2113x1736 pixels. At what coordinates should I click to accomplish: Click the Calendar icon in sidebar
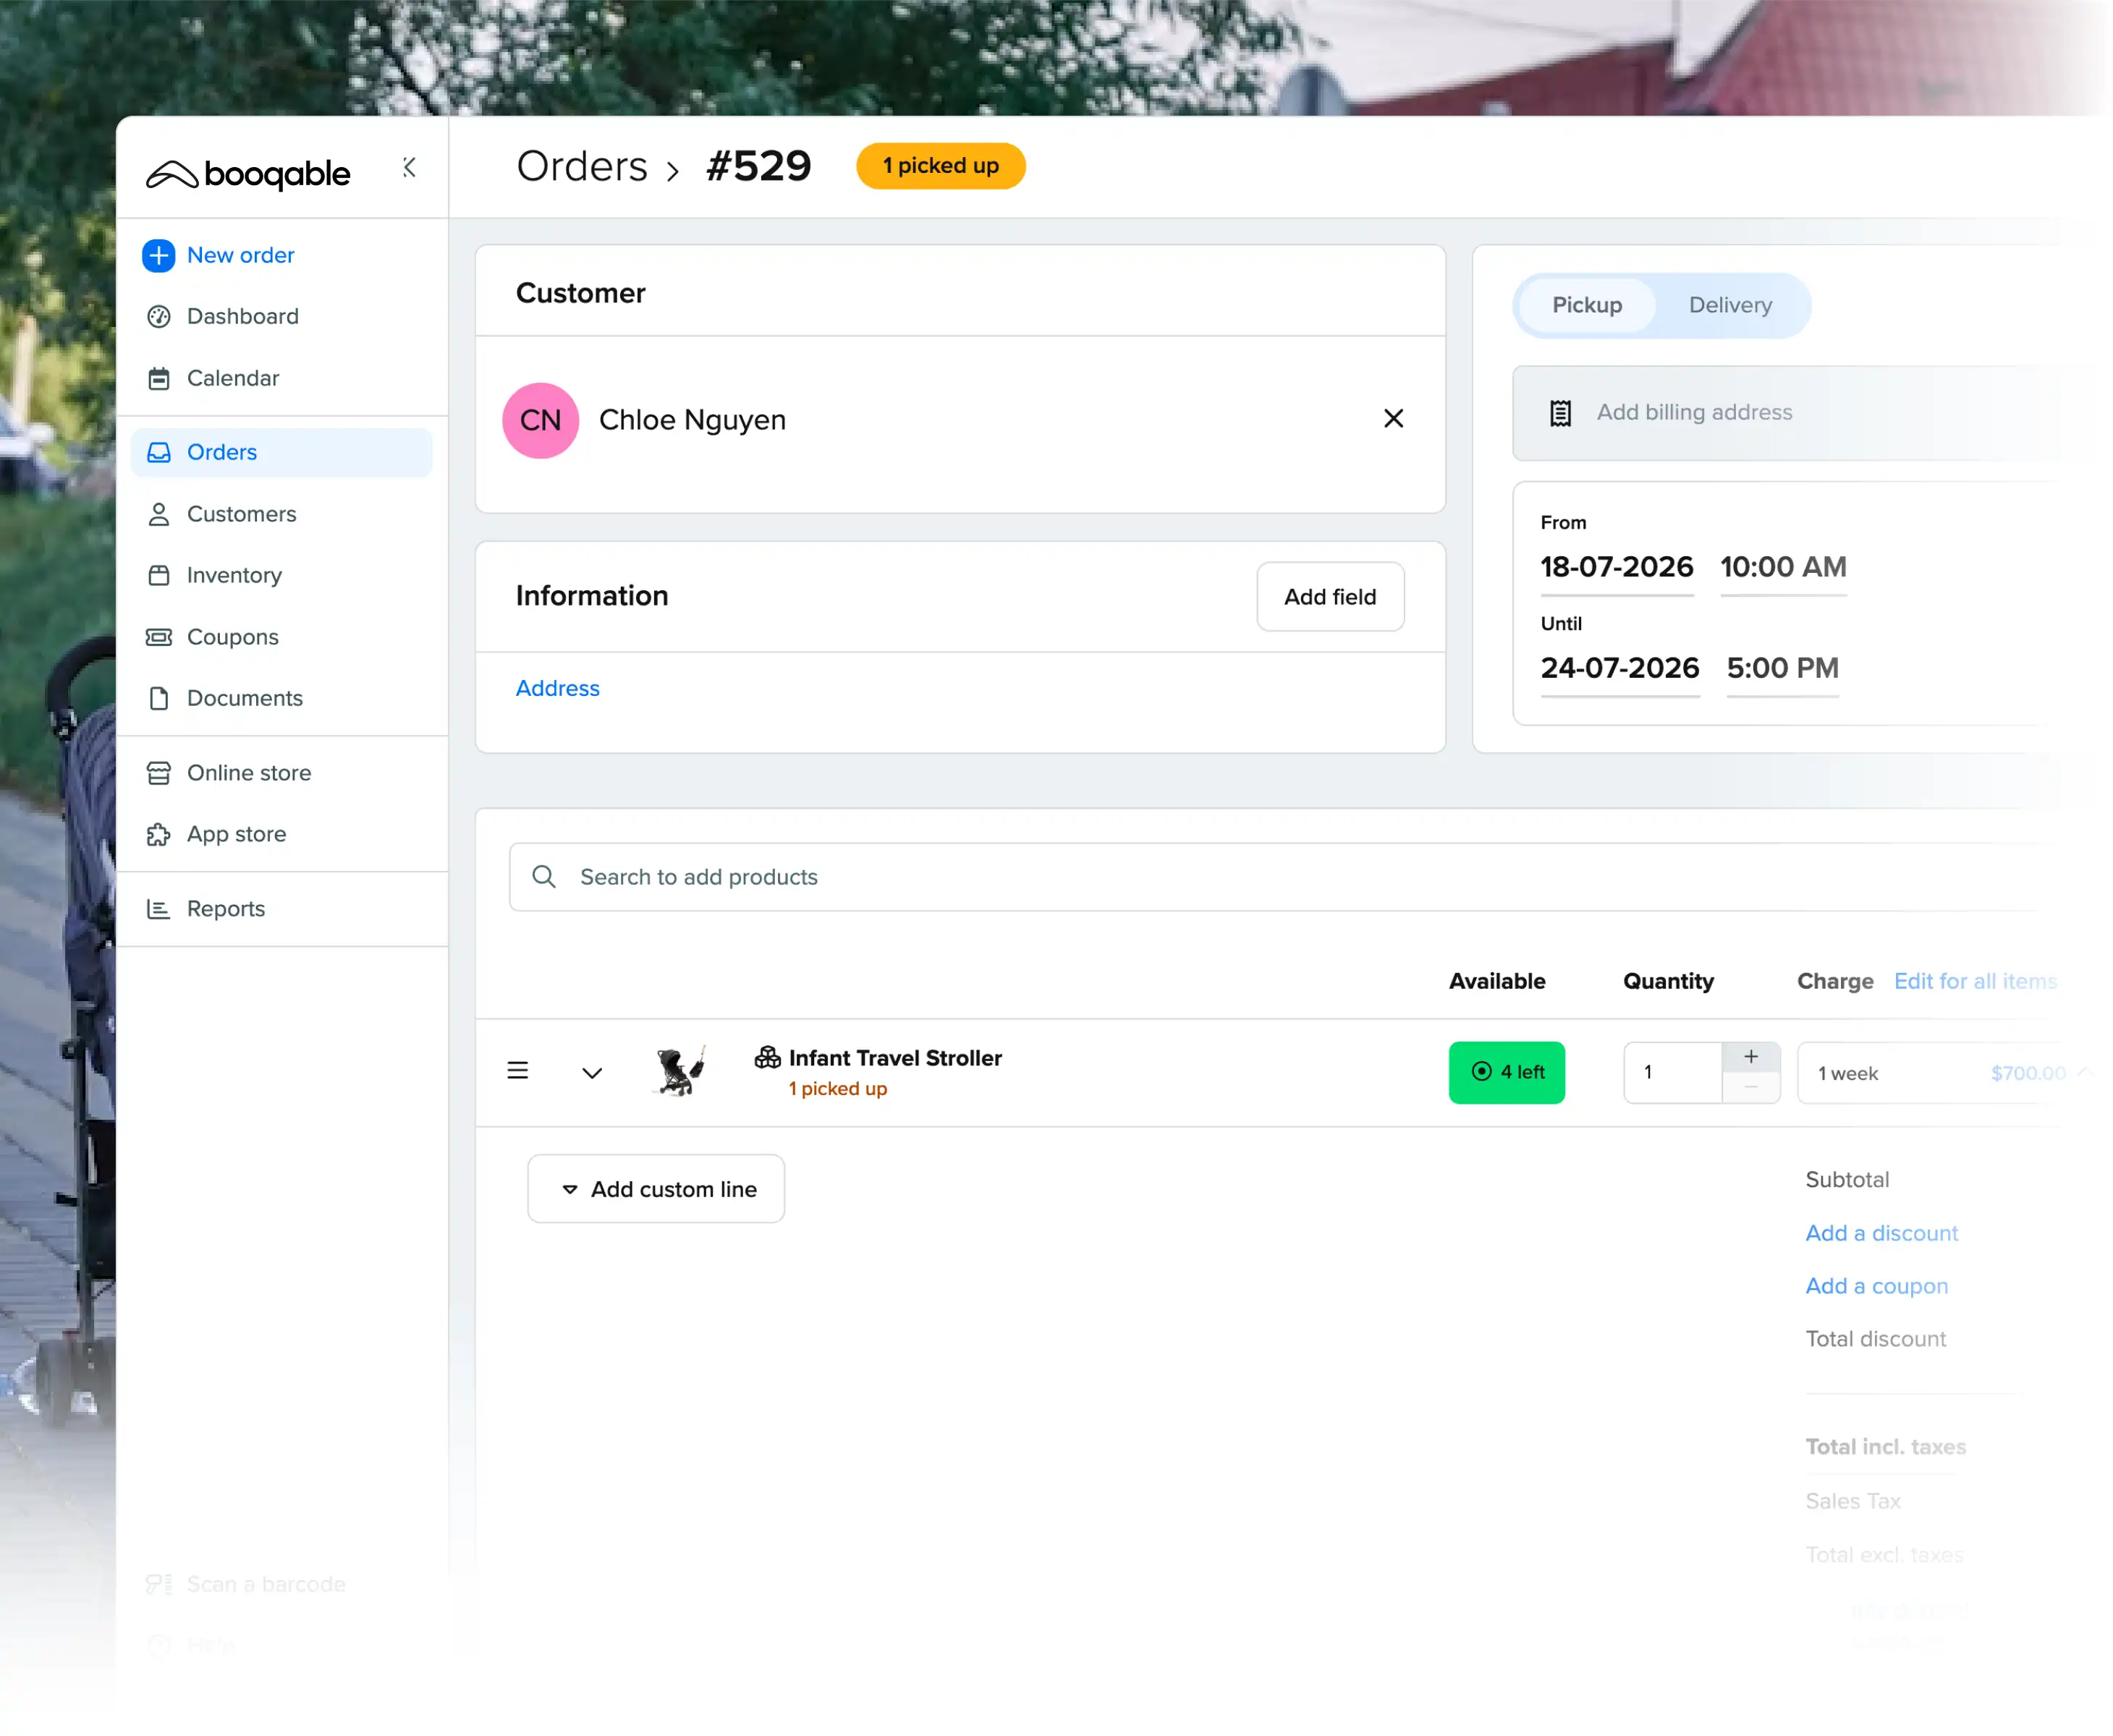click(158, 379)
